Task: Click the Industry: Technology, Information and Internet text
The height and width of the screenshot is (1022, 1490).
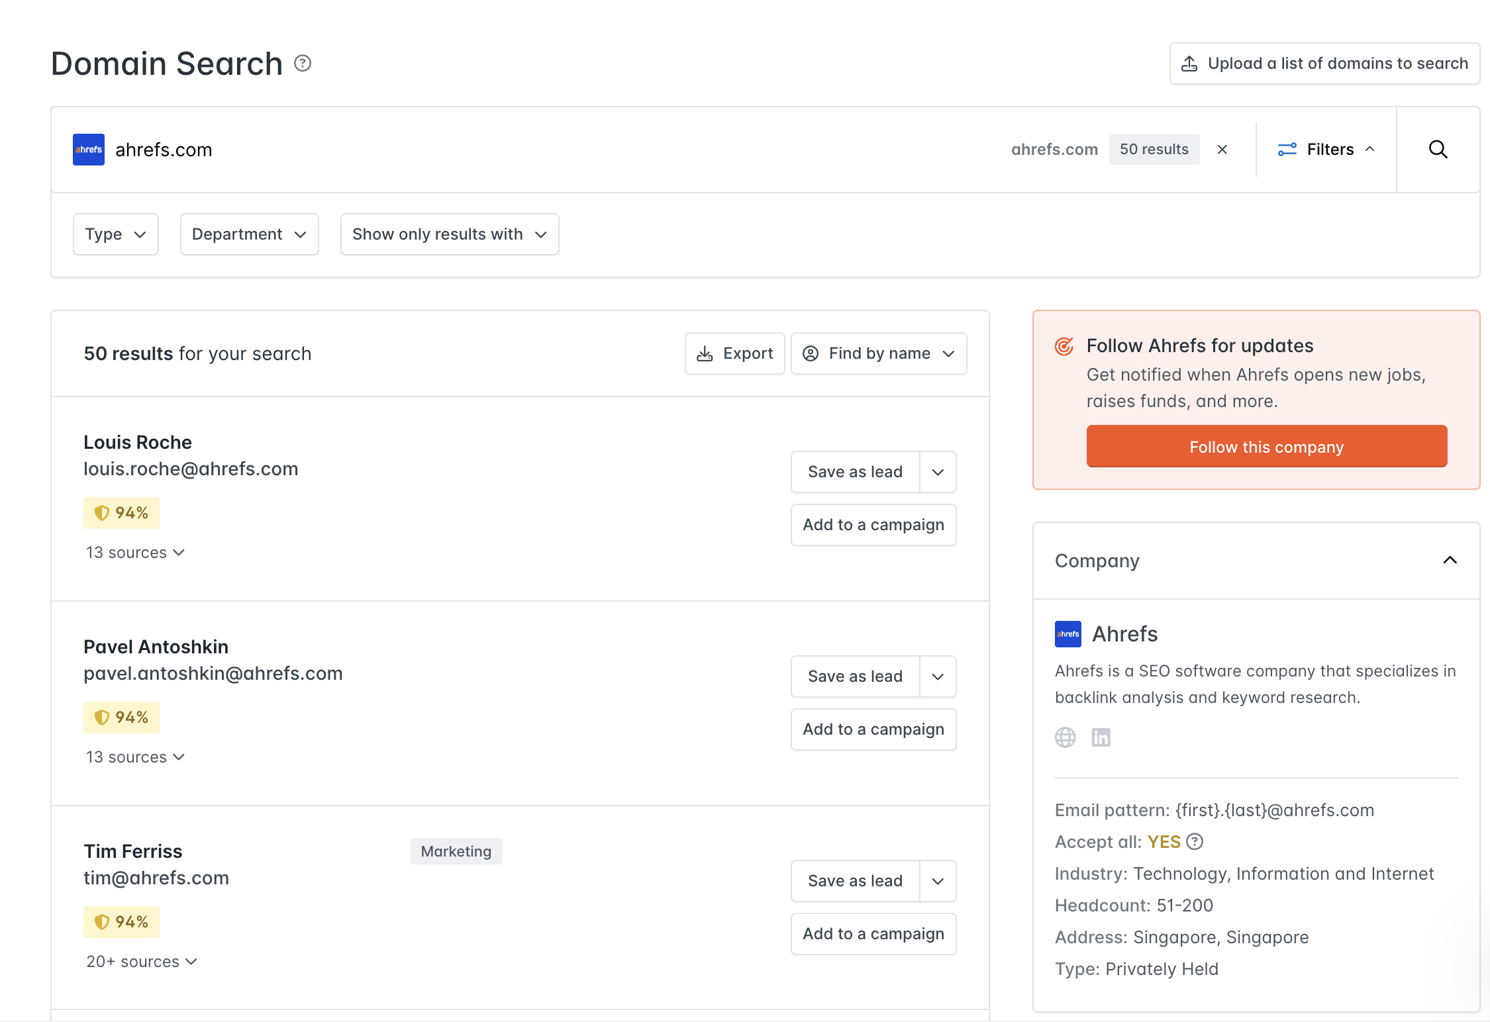Action: pyautogui.click(x=1245, y=874)
